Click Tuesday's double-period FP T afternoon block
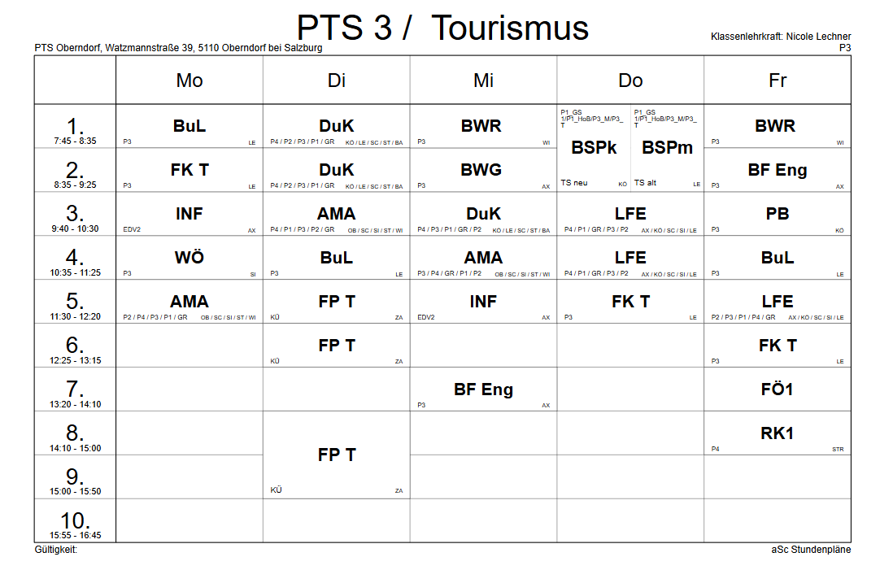 click(337, 455)
